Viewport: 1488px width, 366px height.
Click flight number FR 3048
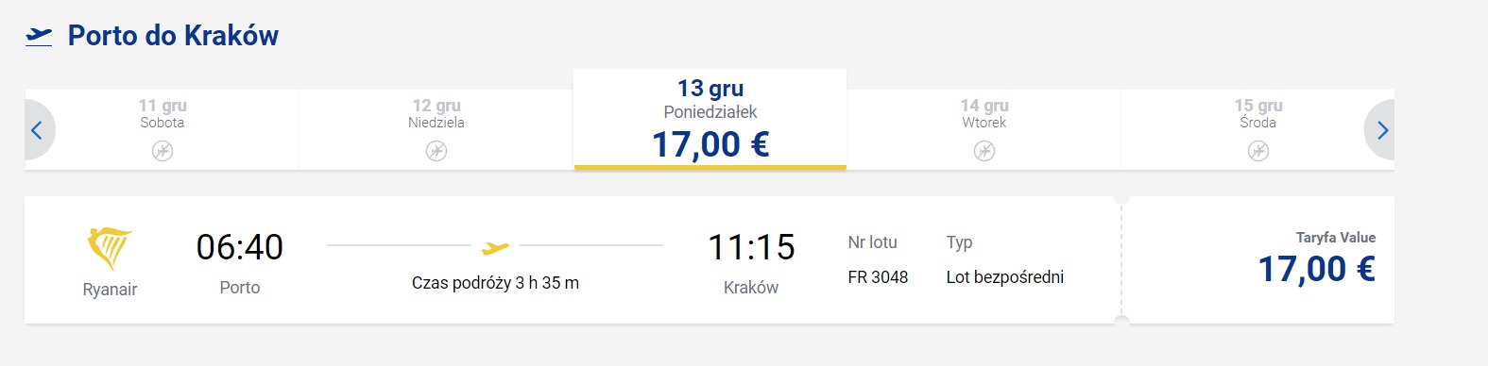coord(878,277)
